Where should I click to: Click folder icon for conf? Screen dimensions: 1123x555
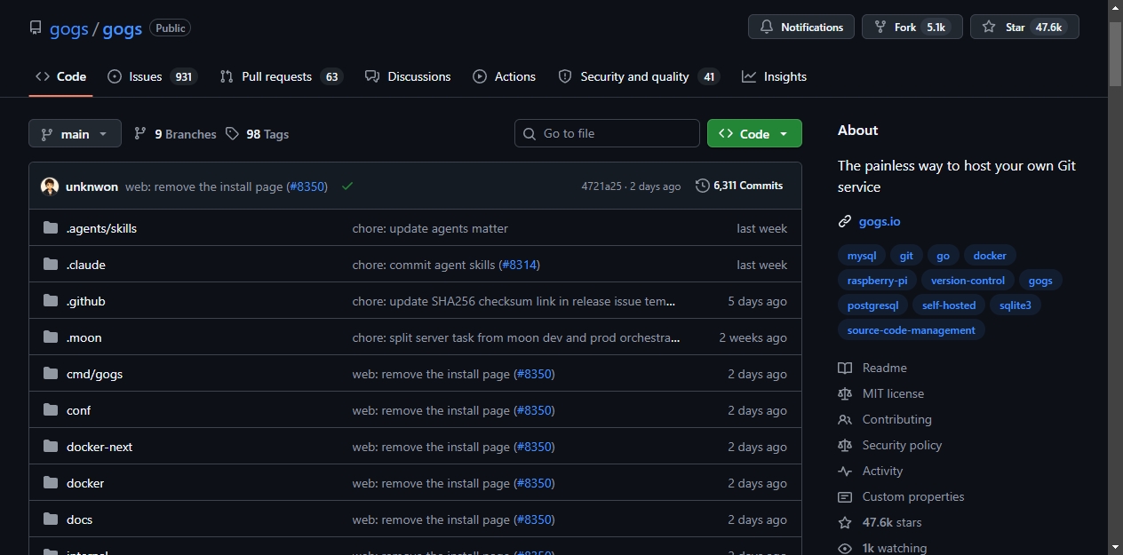[x=51, y=410]
